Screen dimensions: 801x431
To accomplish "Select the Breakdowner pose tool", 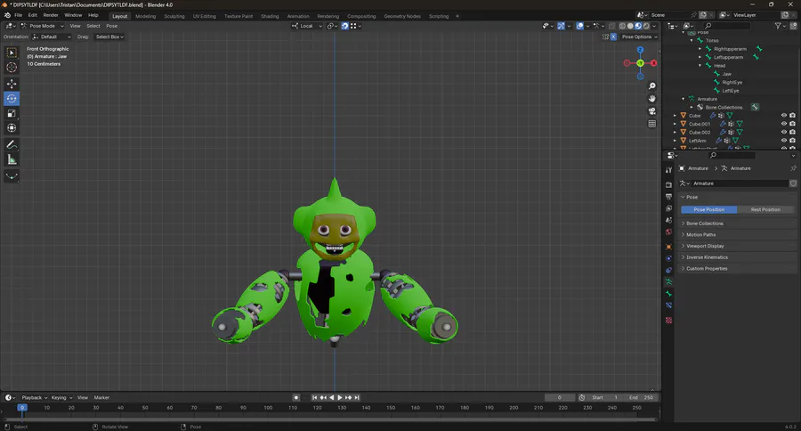I will point(12,176).
